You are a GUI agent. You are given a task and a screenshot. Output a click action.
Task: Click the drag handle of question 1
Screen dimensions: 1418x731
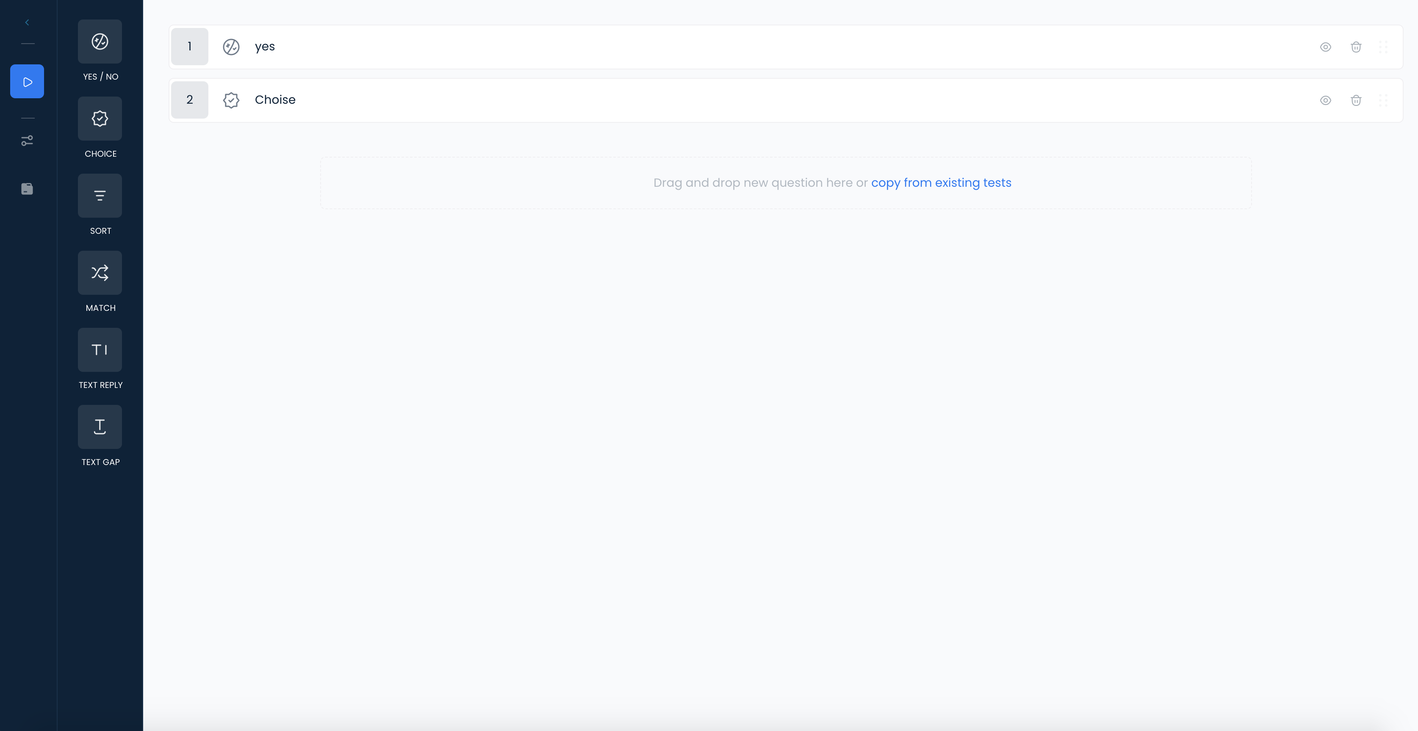(x=1383, y=47)
